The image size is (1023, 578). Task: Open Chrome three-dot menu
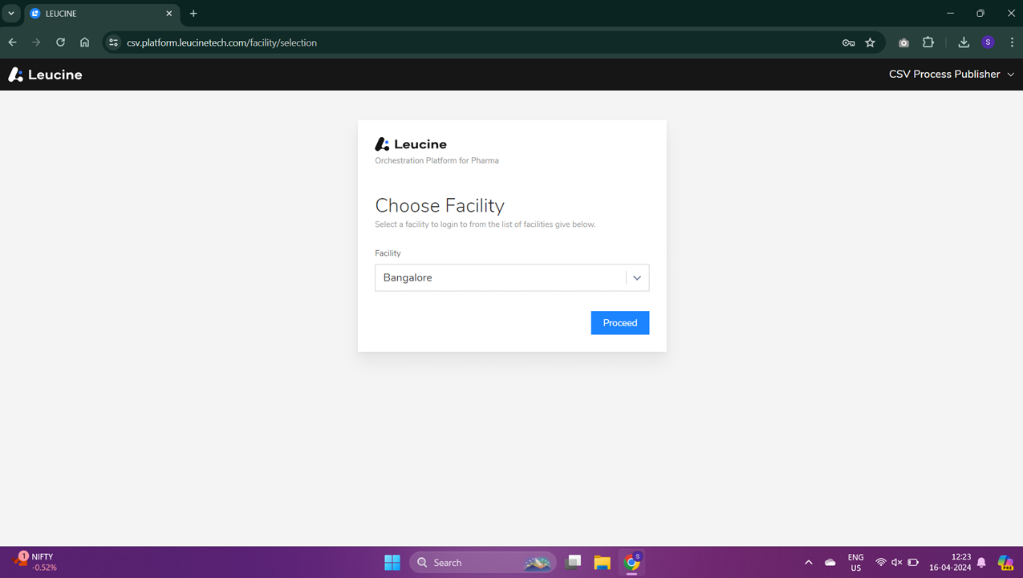click(1012, 42)
